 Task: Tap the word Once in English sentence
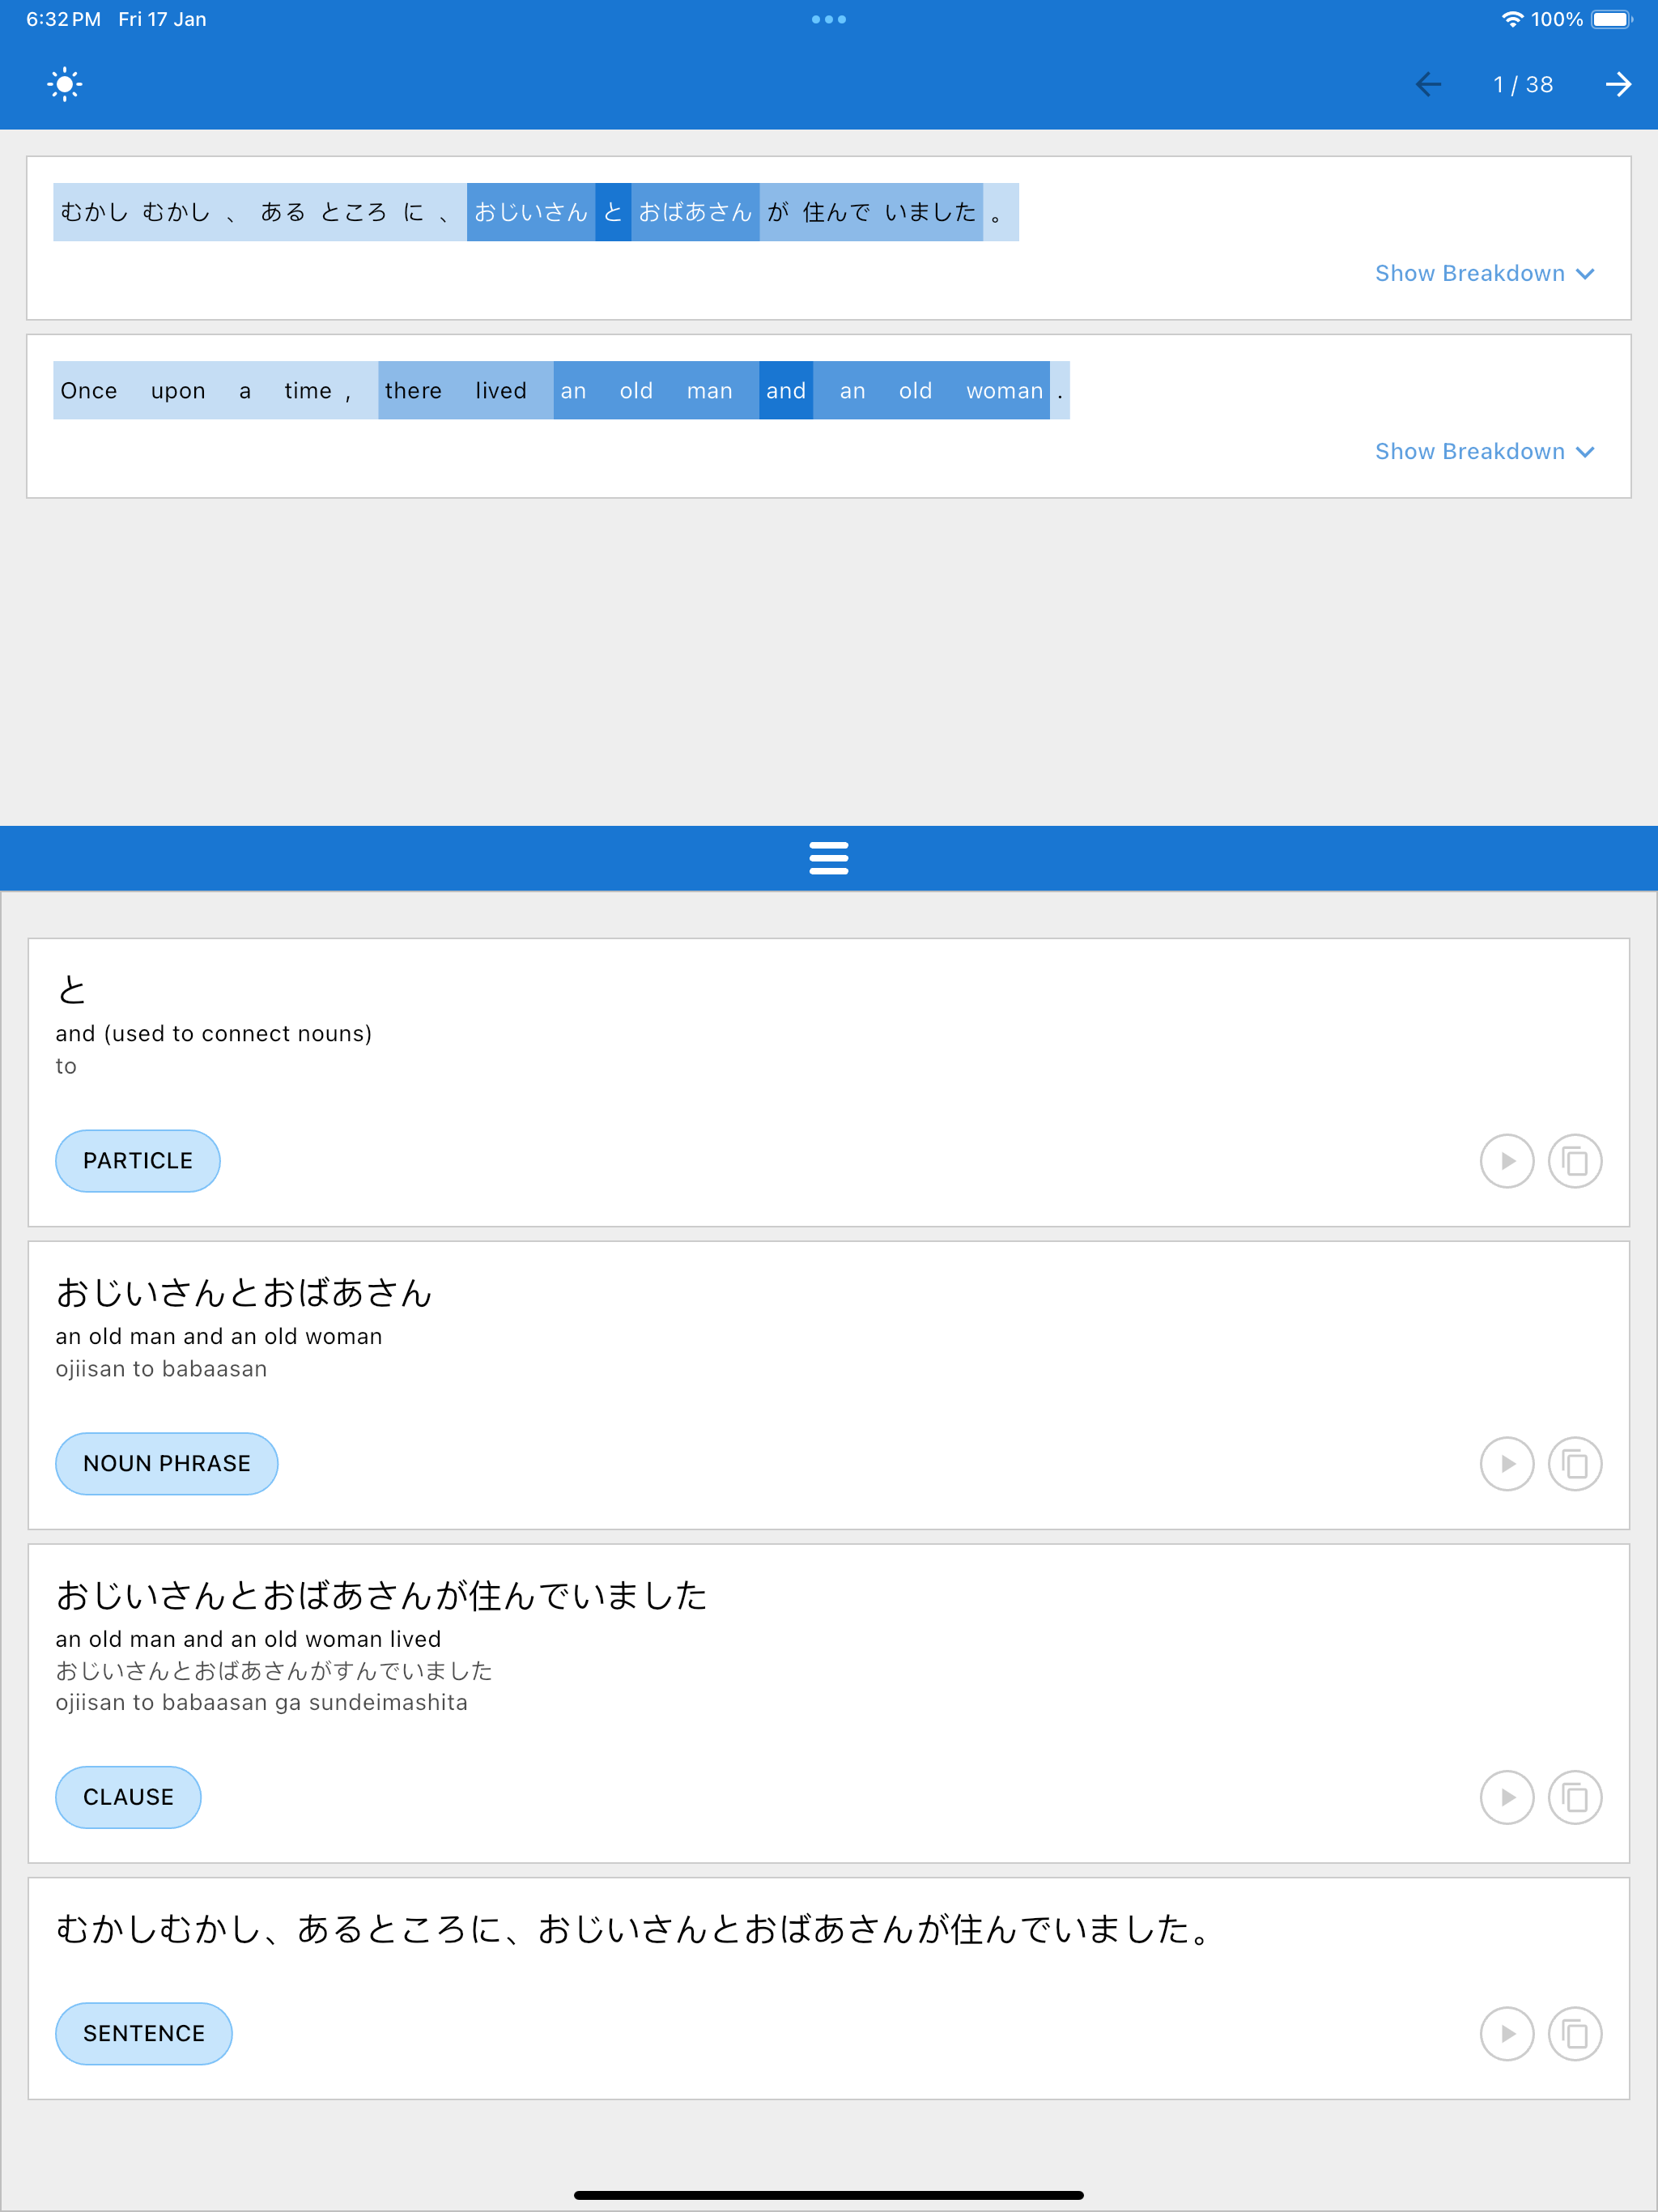(x=89, y=390)
